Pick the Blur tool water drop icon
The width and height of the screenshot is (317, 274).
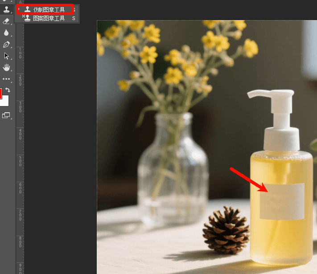(x=6, y=33)
